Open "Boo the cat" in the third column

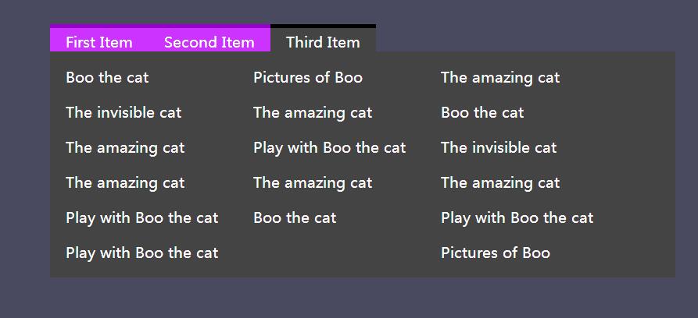(482, 112)
